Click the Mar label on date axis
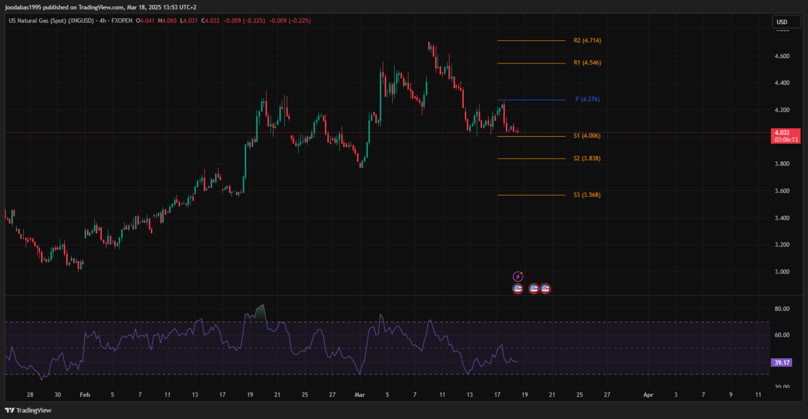The height and width of the screenshot is (419, 808). click(359, 394)
